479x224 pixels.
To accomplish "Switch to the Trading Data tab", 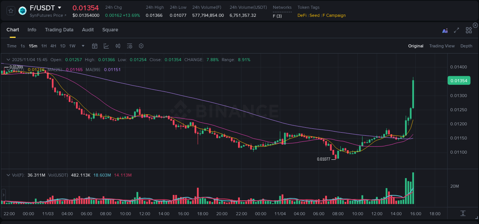I will 59,30.
